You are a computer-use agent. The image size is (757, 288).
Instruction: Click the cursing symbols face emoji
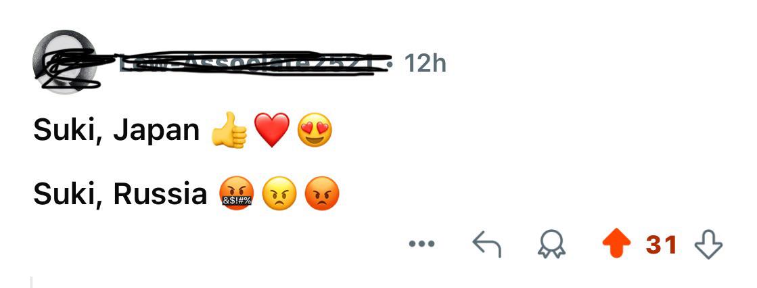237,193
